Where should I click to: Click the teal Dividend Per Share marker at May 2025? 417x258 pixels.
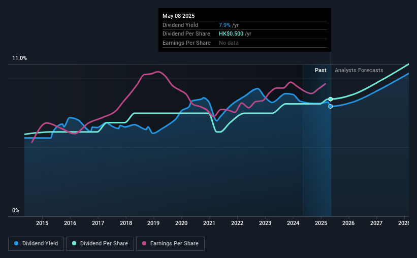(330, 99)
